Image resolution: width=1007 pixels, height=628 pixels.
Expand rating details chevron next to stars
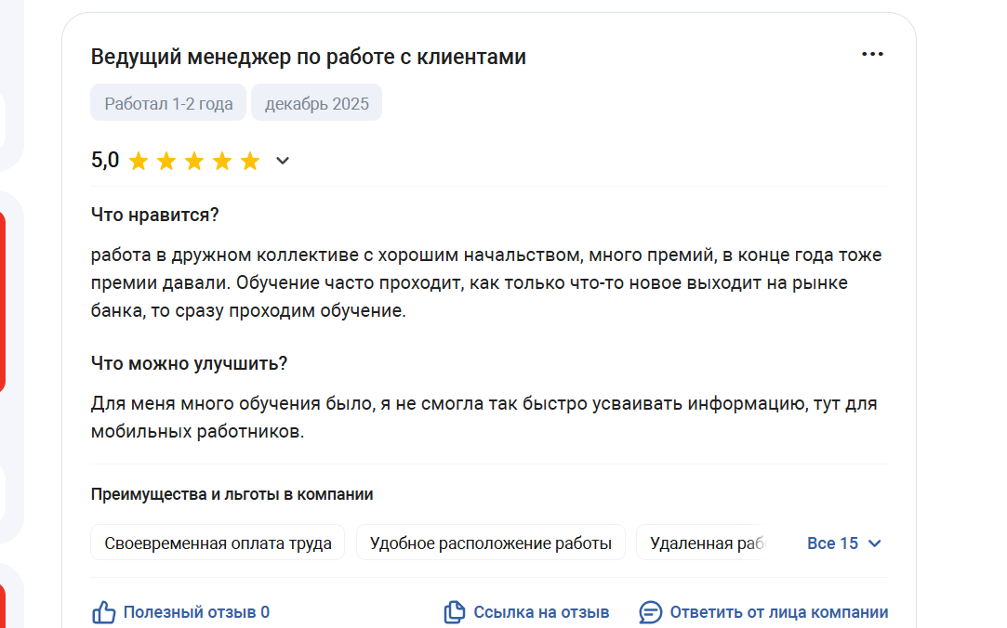[283, 161]
